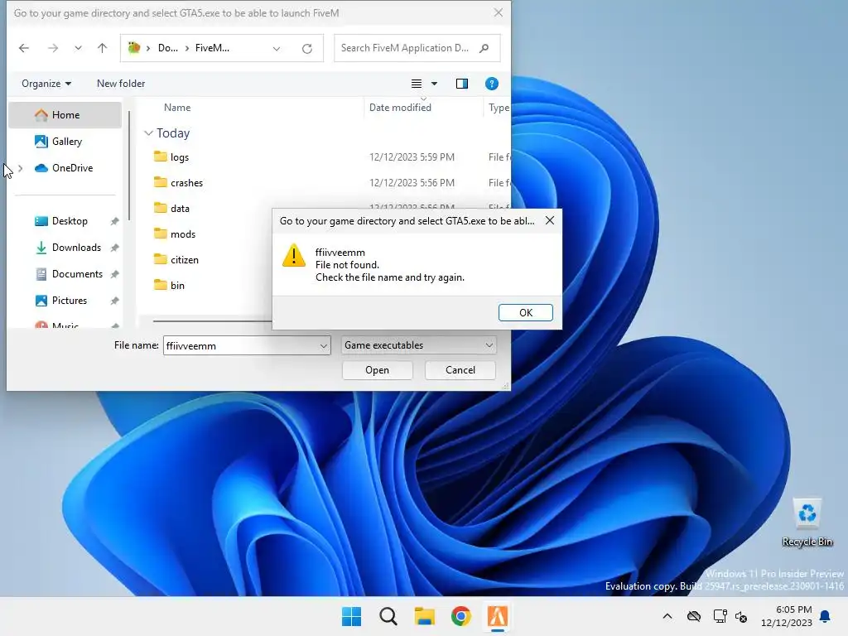Click the OneDrive cloud tray icon
This screenshot has width=848, height=636.
click(x=694, y=616)
